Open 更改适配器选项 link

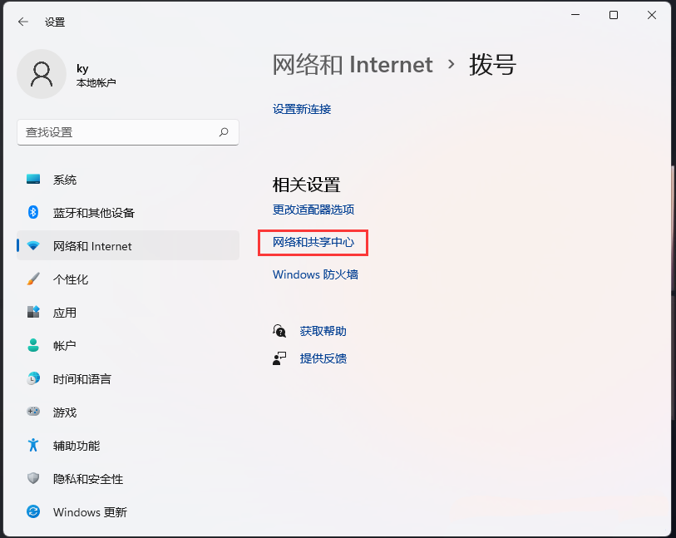(x=313, y=210)
